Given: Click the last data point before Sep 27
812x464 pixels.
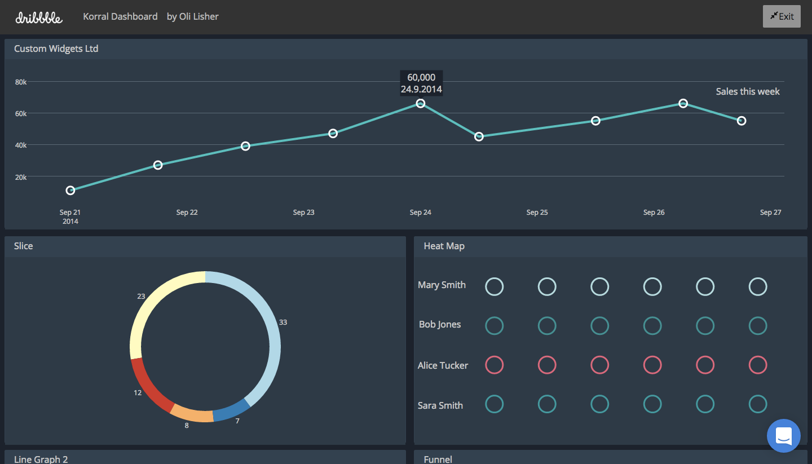Looking at the screenshot, I should pyautogui.click(x=742, y=121).
